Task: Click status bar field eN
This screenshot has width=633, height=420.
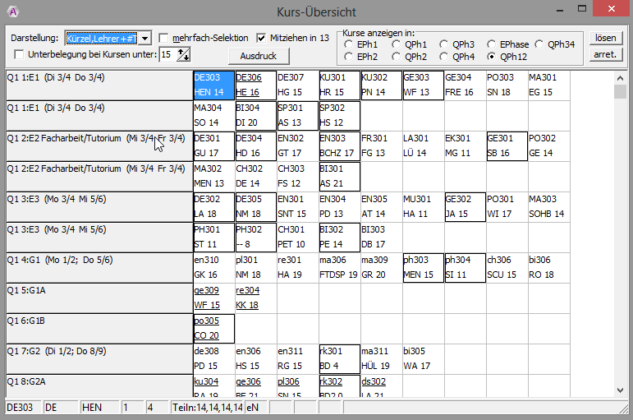Action: (x=256, y=408)
